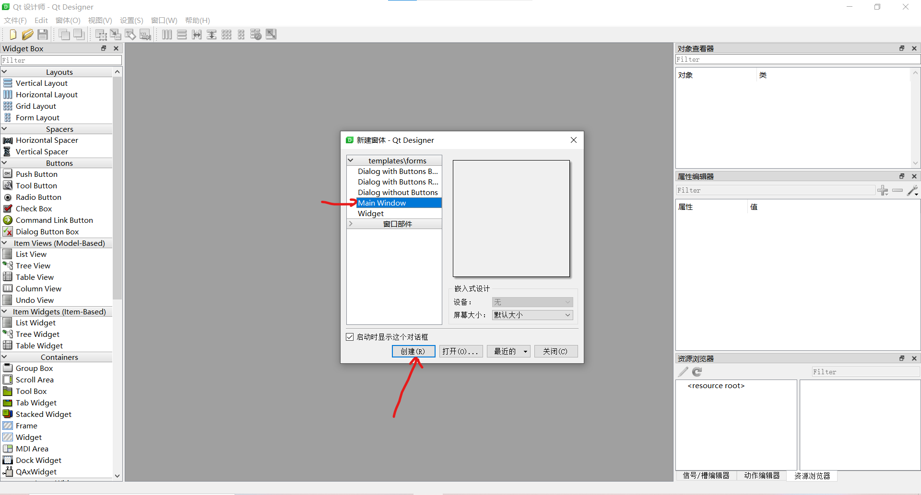
Task: Click the 打开(O)... button
Action: pyautogui.click(x=460, y=351)
